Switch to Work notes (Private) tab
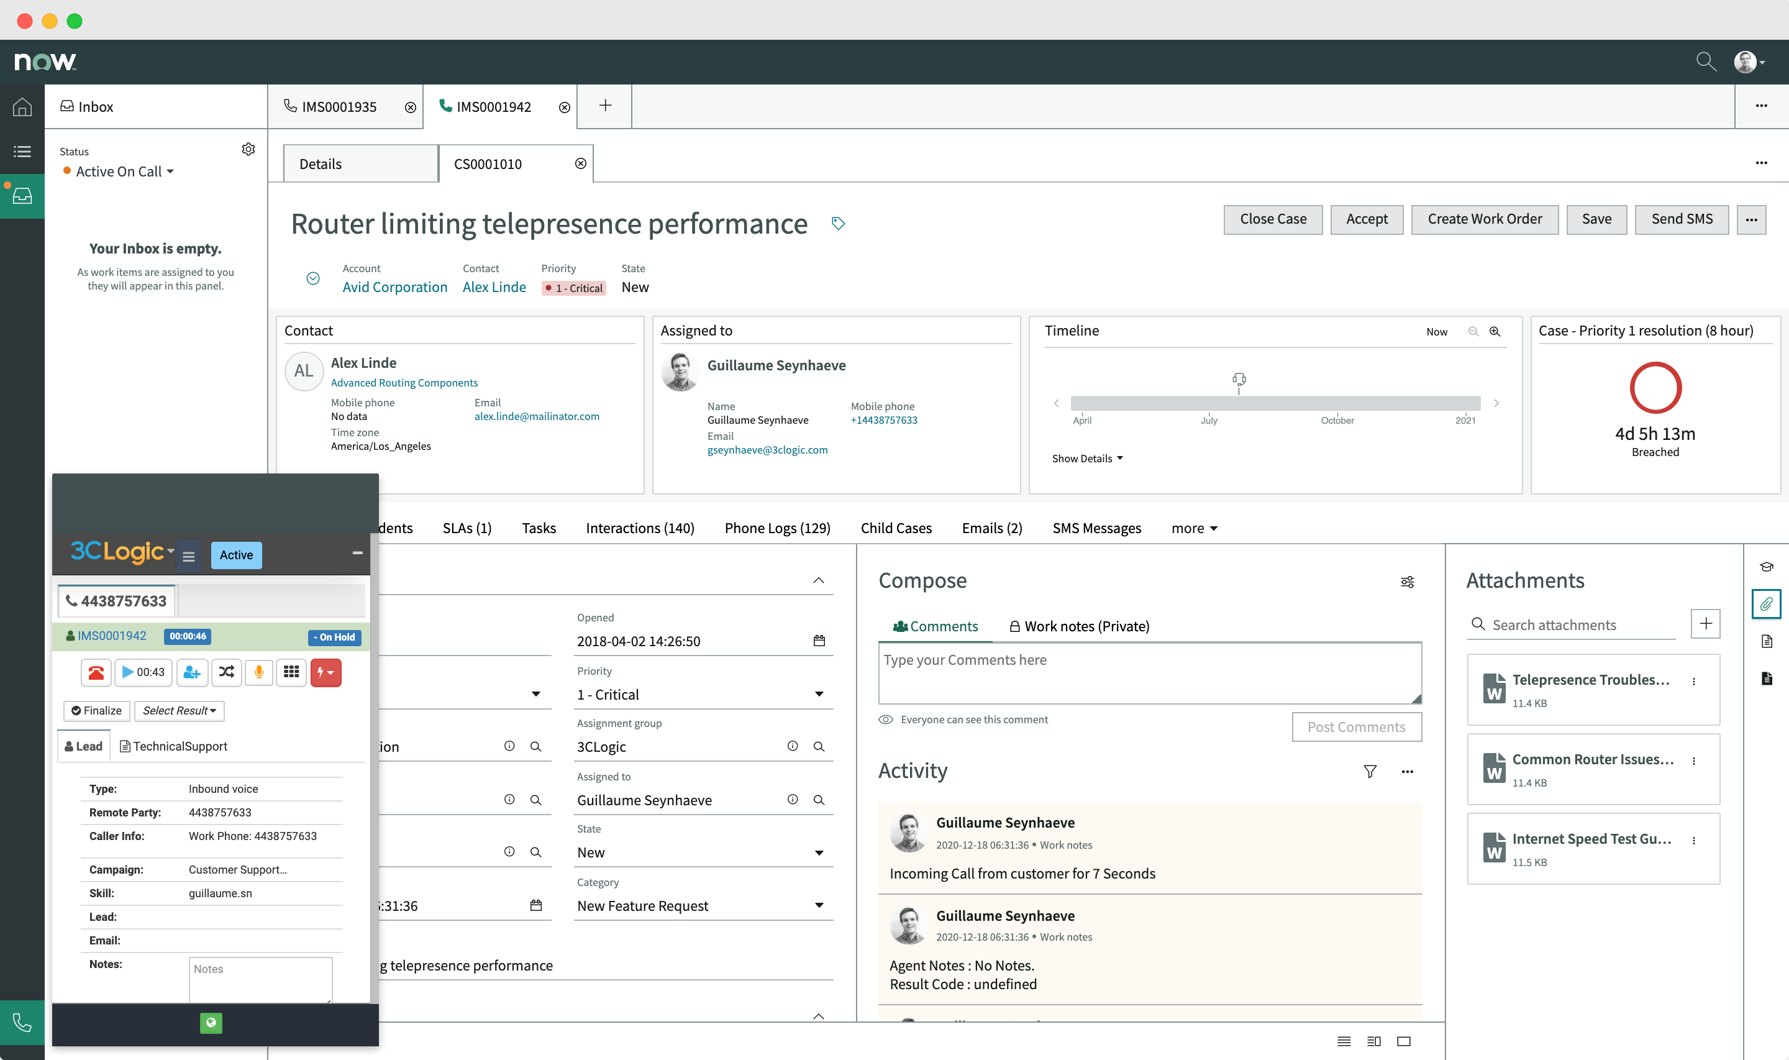This screenshot has width=1789, height=1060. pyautogui.click(x=1079, y=626)
